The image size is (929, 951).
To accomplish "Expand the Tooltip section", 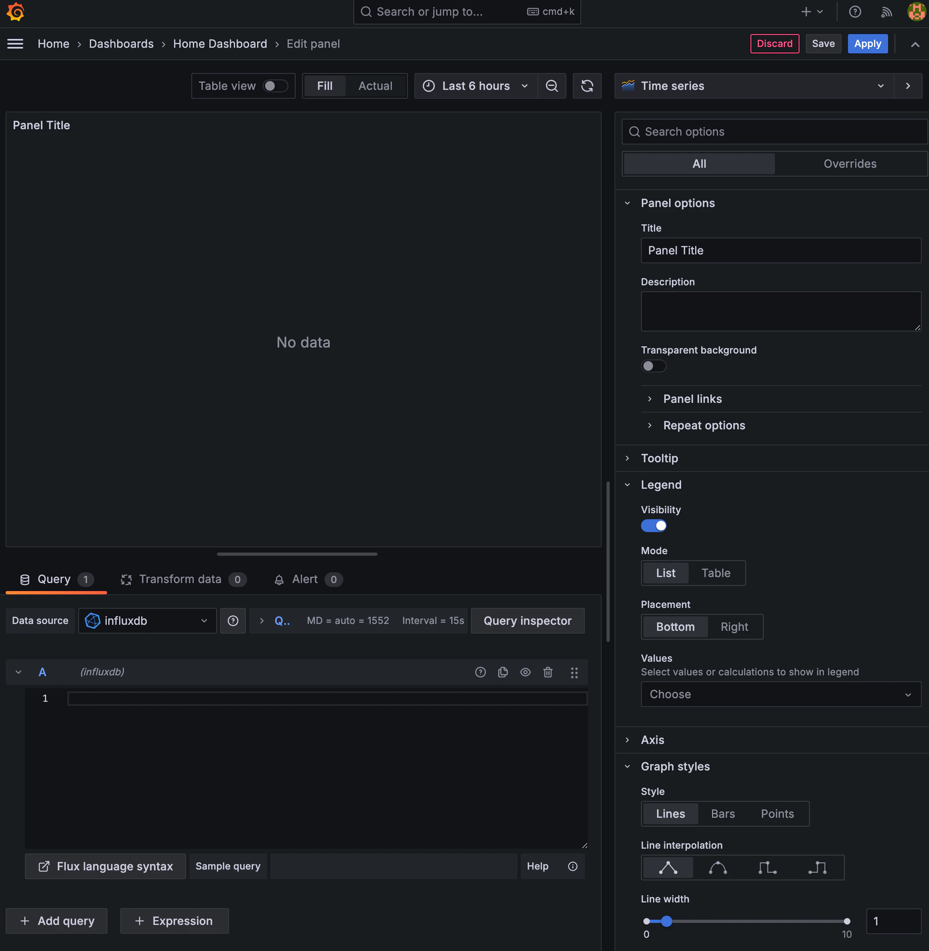I will pyautogui.click(x=659, y=458).
